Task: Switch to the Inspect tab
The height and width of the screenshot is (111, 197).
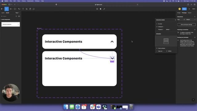Action: tap(190, 13)
